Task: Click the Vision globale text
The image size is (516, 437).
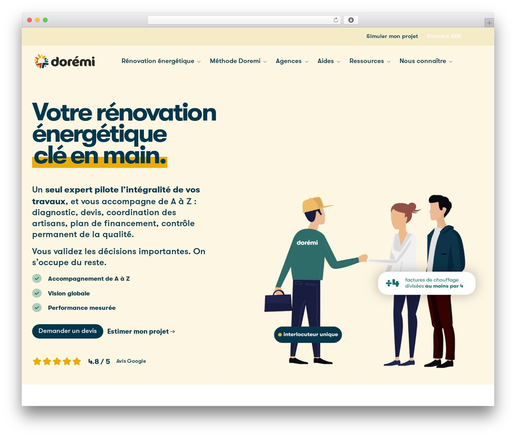Action: click(69, 293)
